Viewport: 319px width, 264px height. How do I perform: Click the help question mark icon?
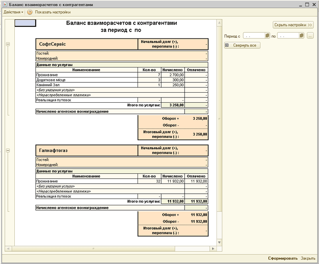30,12
